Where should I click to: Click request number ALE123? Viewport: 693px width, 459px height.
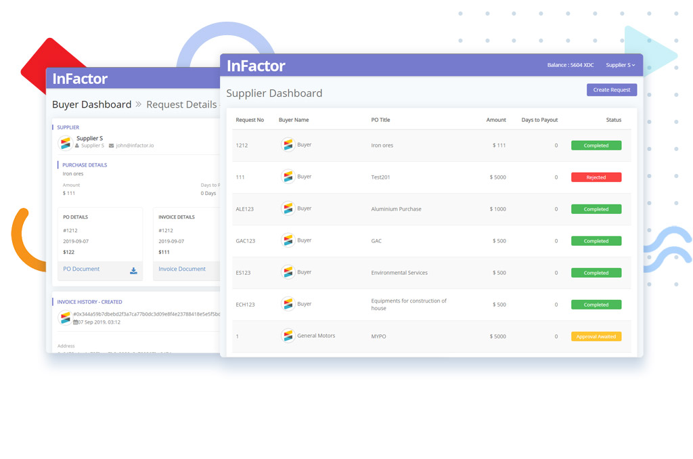[245, 209]
